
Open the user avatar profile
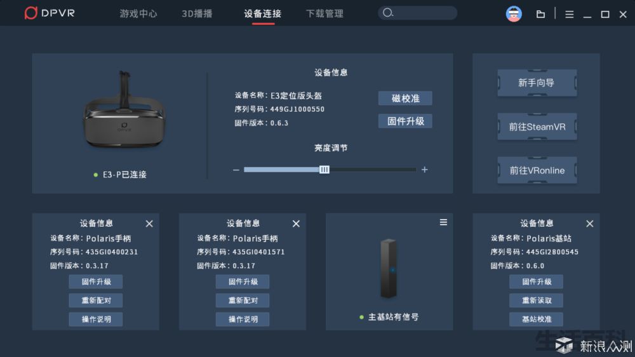point(514,14)
